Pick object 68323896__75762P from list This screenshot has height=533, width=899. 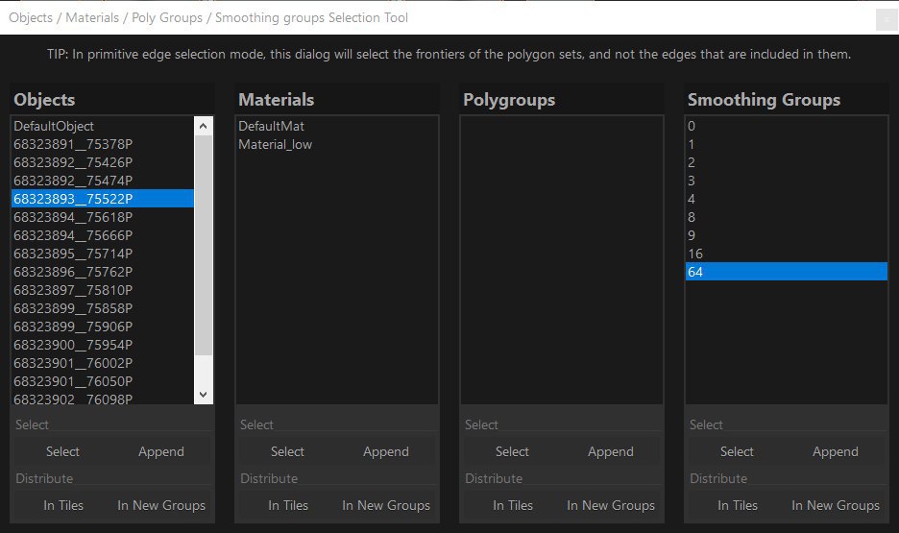click(103, 272)
